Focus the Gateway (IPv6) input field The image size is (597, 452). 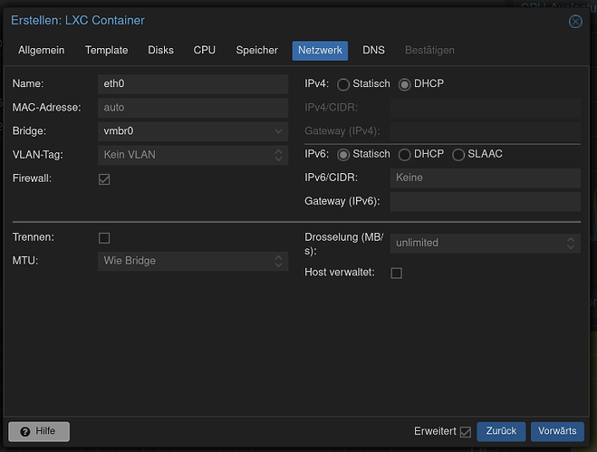tap(486, 201)
